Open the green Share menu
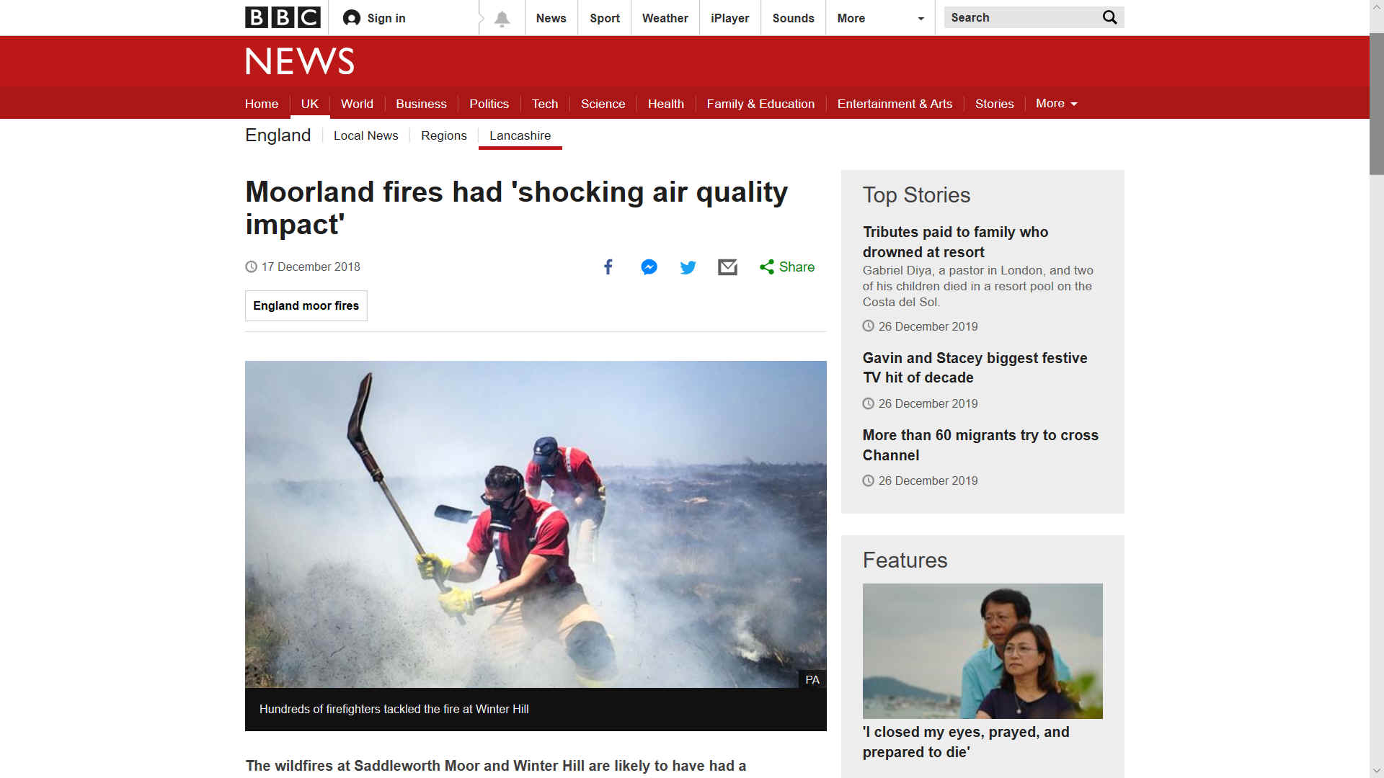This screenshot has height=778, width=1384. point(787,267)
